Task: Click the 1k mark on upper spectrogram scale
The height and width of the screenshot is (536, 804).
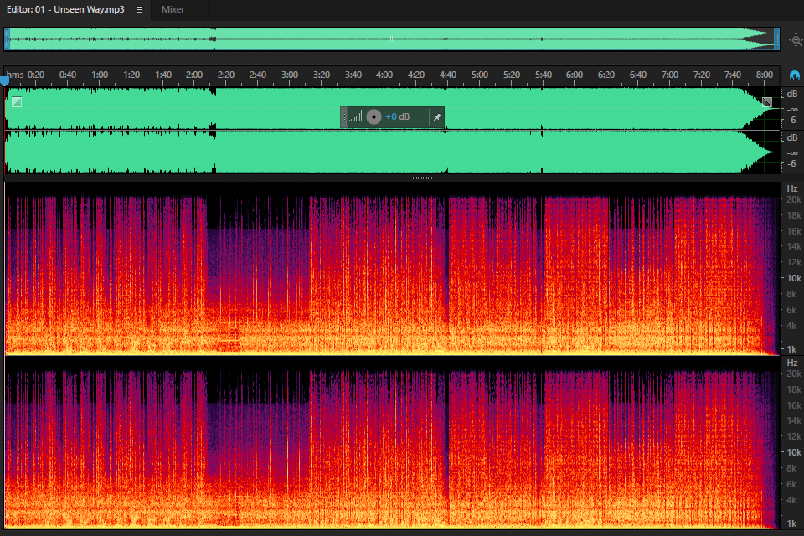Action: tap(792, 349)
